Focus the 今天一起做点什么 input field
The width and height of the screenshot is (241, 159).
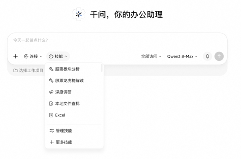(x=117, y=40)
